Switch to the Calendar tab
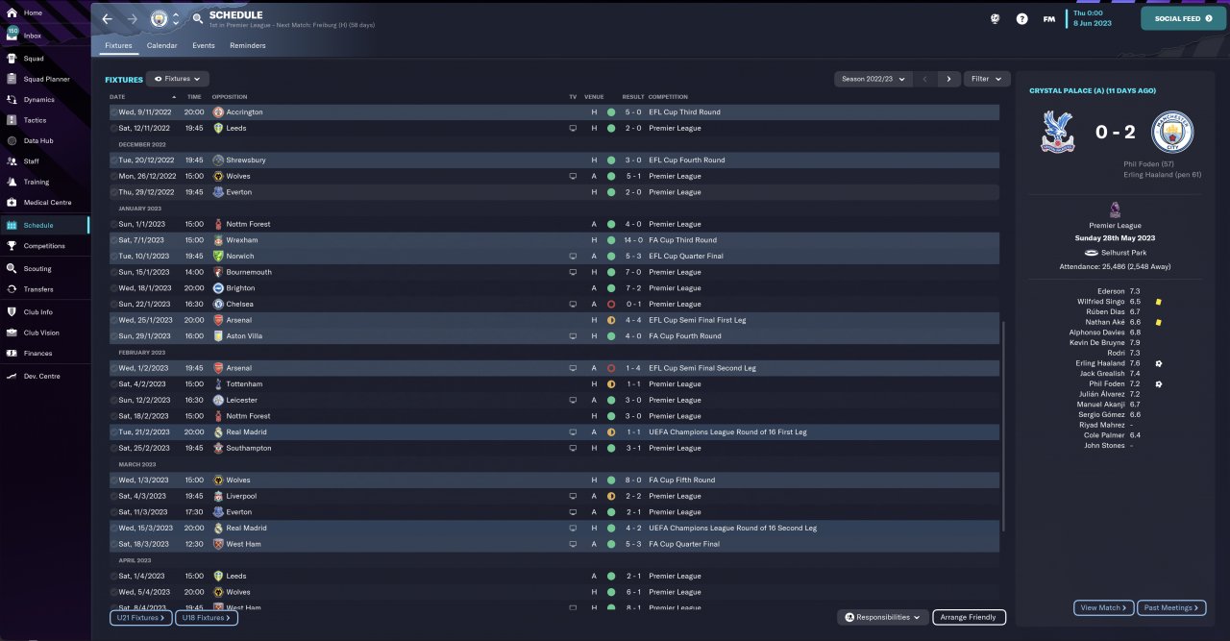The width and height of the screenshot is (1230, 641). point(161,46)
